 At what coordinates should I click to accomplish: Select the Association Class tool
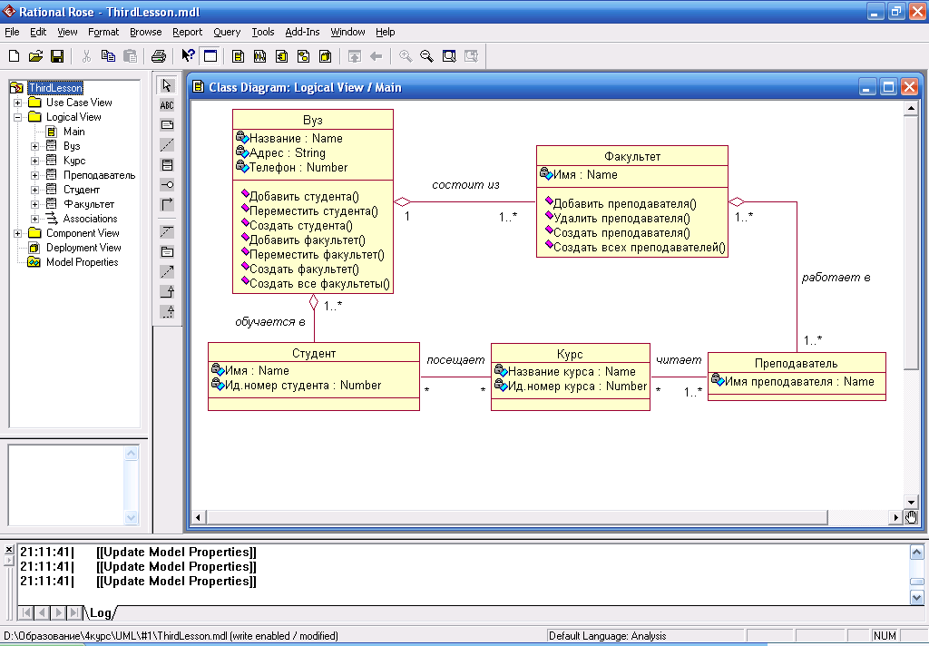(167, 231)
